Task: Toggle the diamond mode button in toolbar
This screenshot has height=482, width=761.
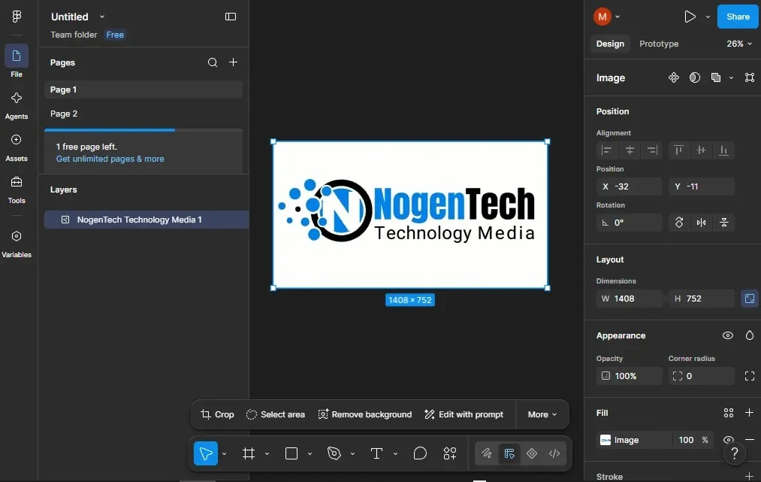Action: click(x=532, y=453)
